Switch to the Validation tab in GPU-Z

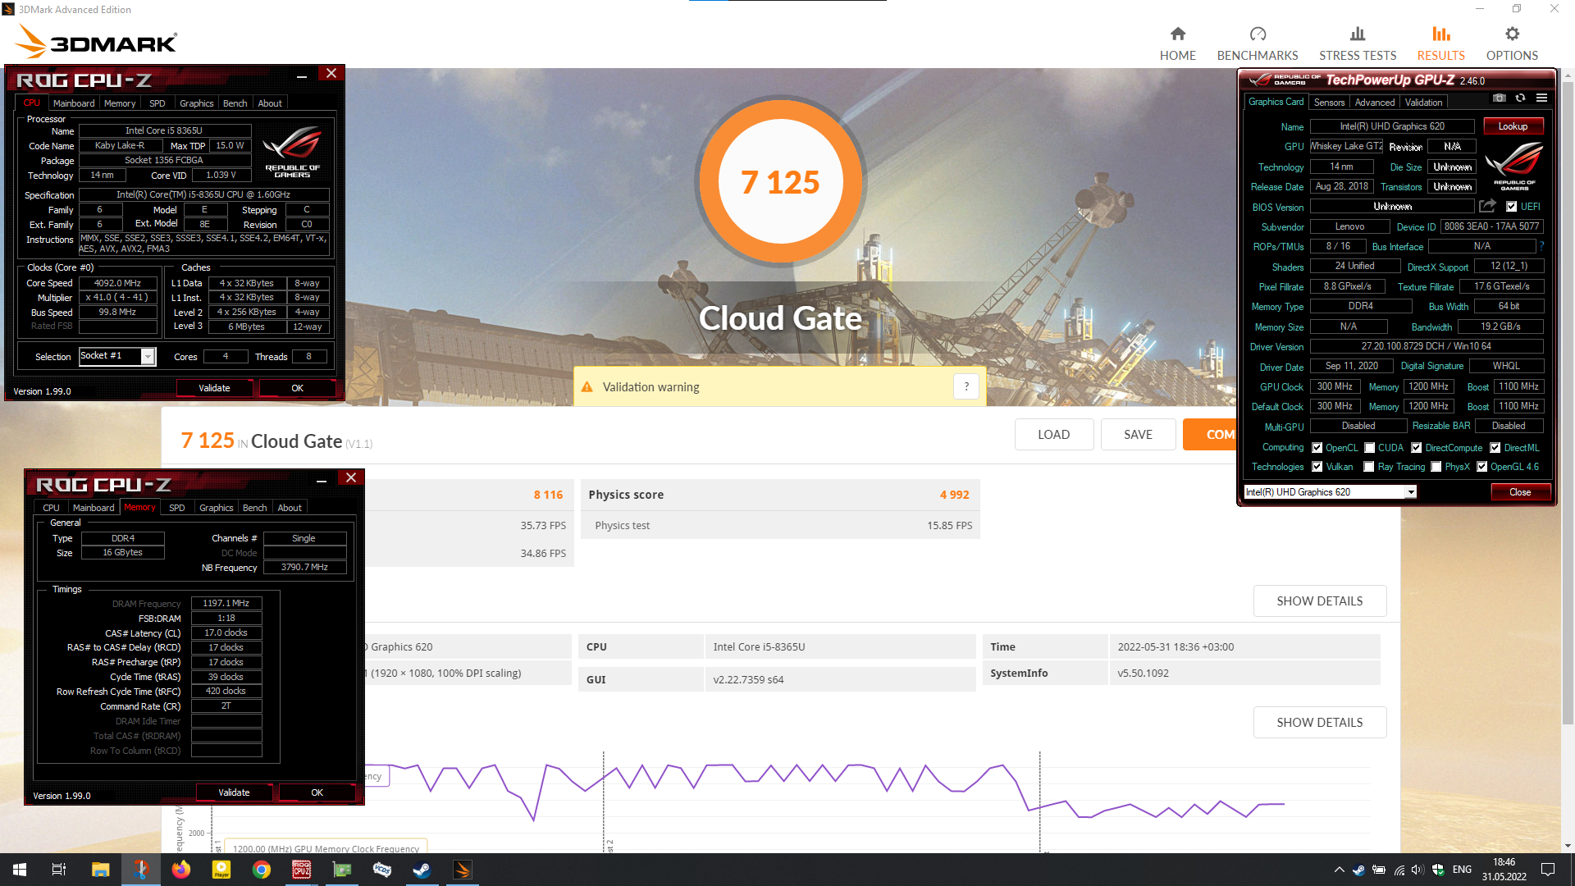pos(1423,103)
